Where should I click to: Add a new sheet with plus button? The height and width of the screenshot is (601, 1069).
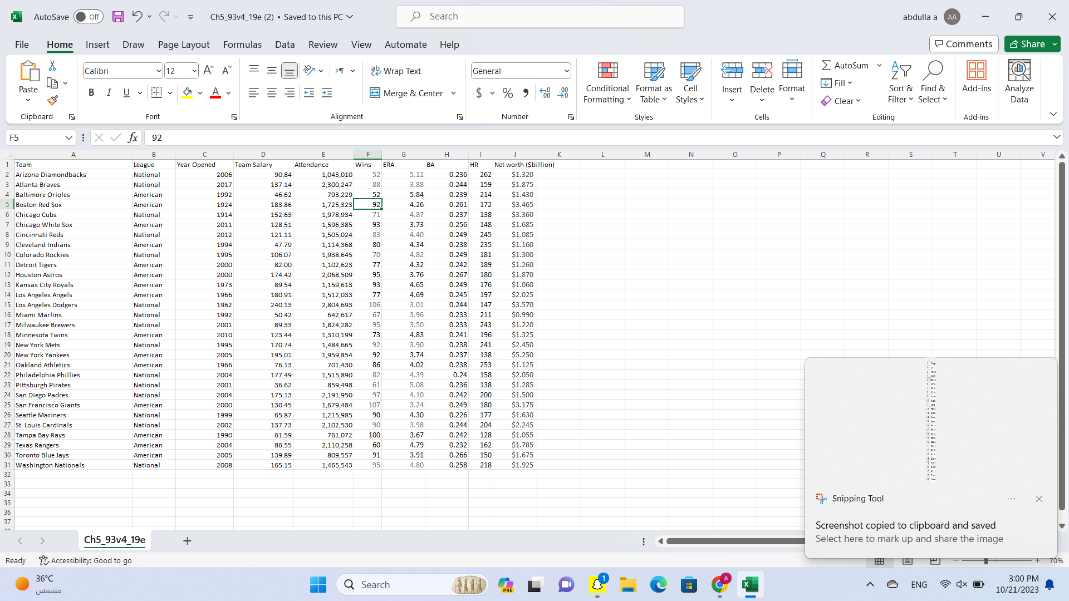pos(187,541)
